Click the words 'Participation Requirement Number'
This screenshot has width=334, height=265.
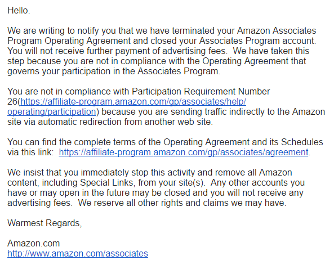[x=201, y=92]
